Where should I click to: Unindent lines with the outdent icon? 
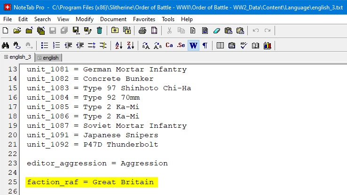click(x=80, y=46)
